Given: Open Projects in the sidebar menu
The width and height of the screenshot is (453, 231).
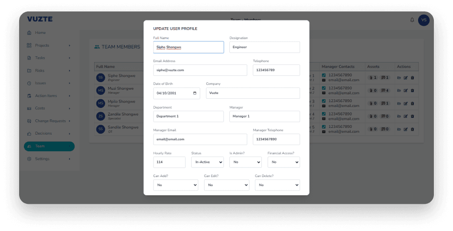Looking at the screenshot, I should point(42,45).
